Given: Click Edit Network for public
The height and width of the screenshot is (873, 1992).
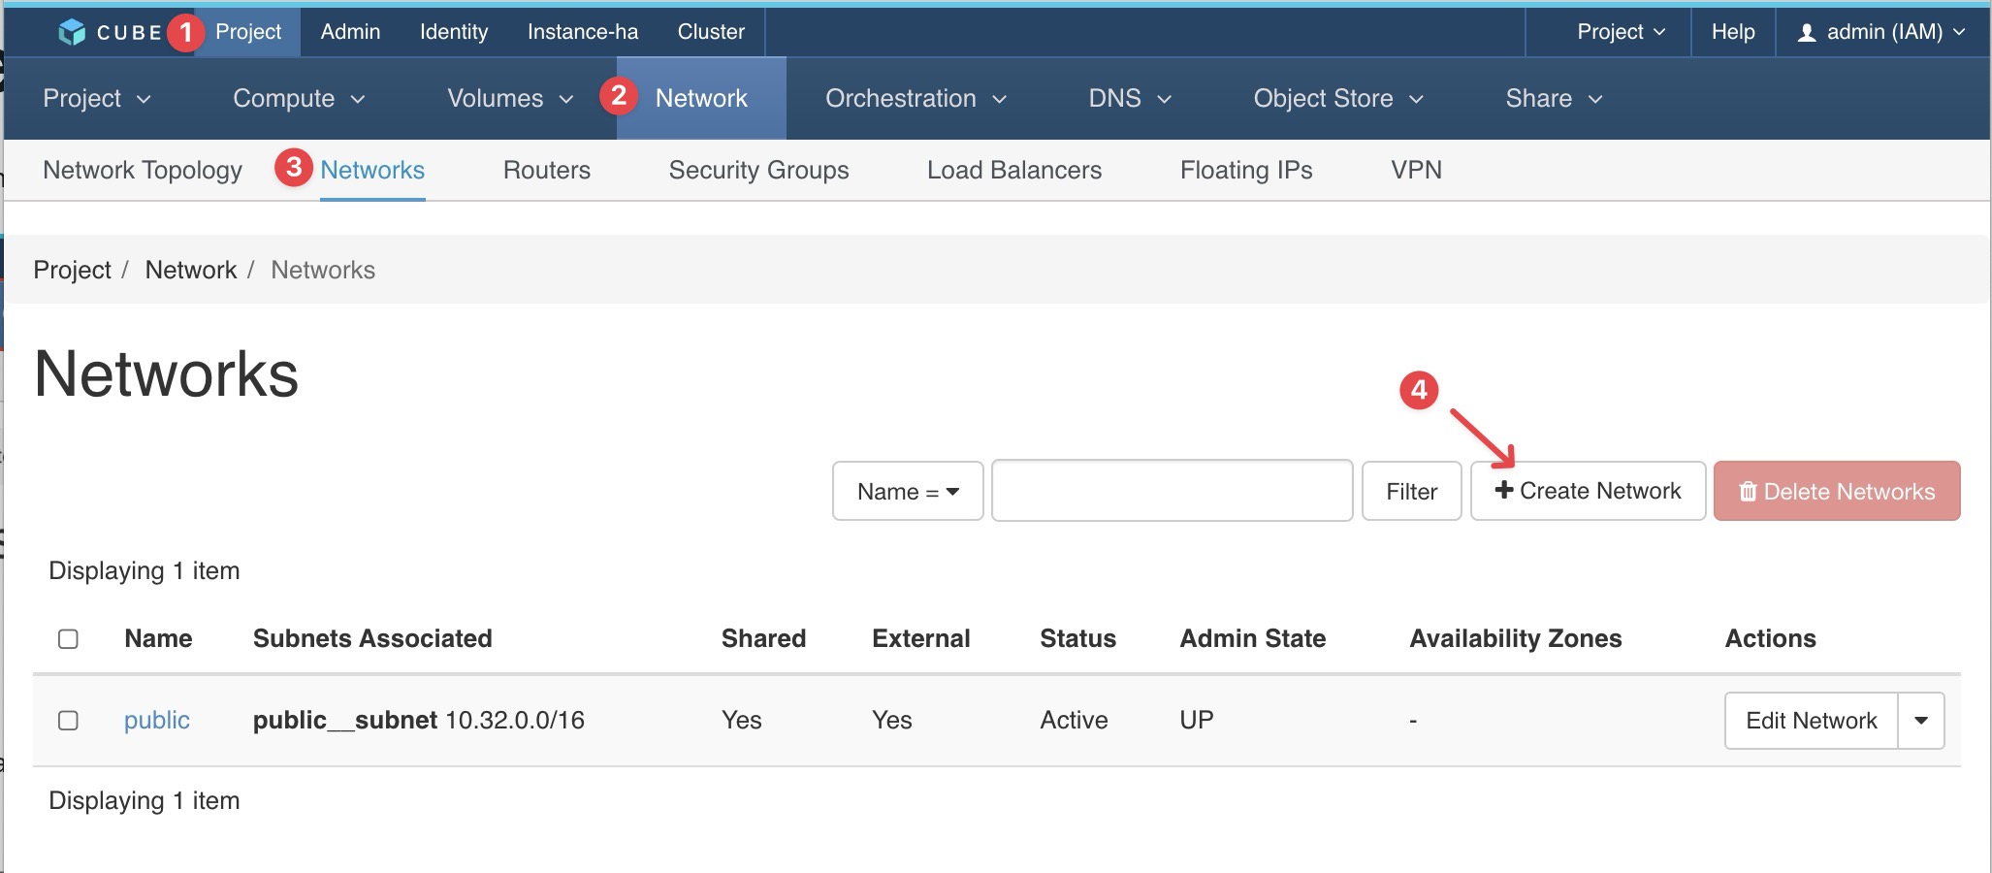Looking at the screenshot, I should coord(1812,721).
